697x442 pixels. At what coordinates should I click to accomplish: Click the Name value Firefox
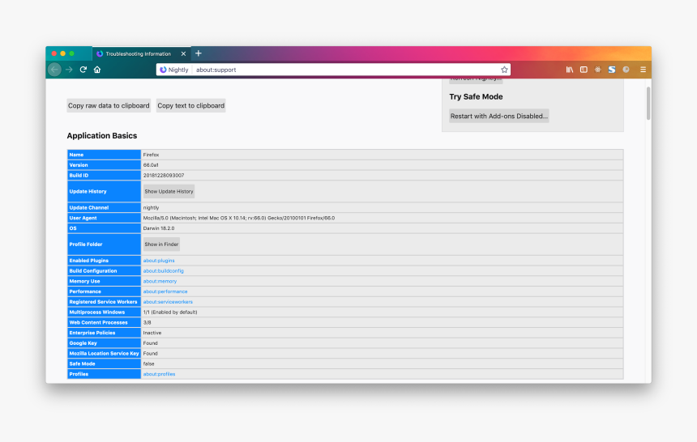pos(151,155)
